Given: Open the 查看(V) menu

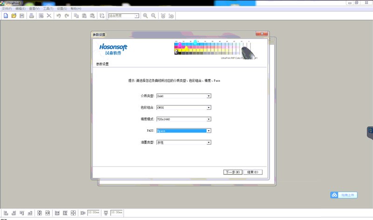Looking at the screenshot, I should coord(34,8).
